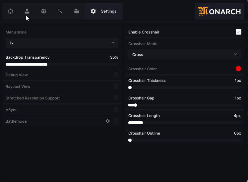Click the Crosshair Mode dropdown chevron arrow

tap(235, 54)
